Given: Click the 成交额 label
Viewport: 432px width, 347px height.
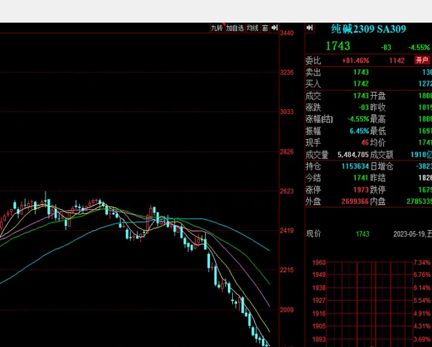Looking at the screenshot, I should pyautogui.click(x=382, y=155).
